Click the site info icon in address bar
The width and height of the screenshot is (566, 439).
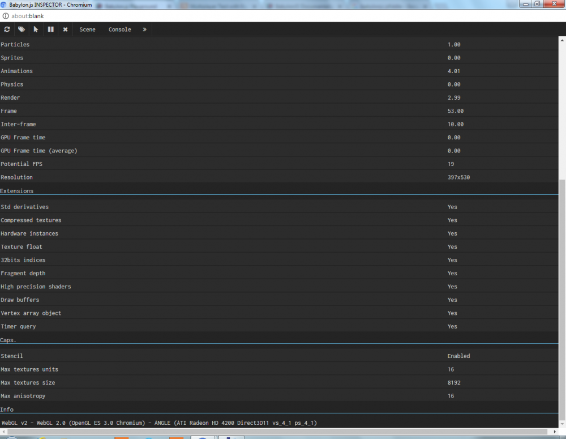6,16
